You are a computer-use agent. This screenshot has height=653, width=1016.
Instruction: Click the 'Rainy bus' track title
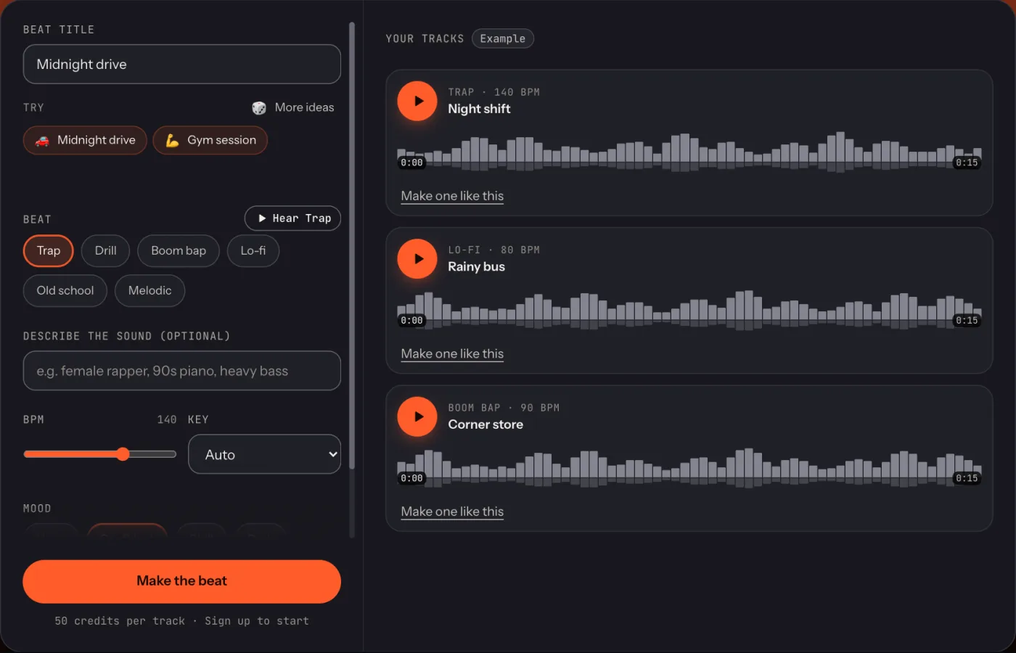pyautogui.click(x=476, y=267)
